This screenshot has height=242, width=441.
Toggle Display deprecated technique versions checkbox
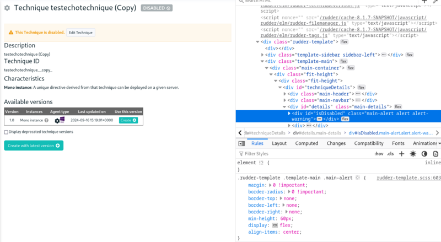tap(6, 132)
